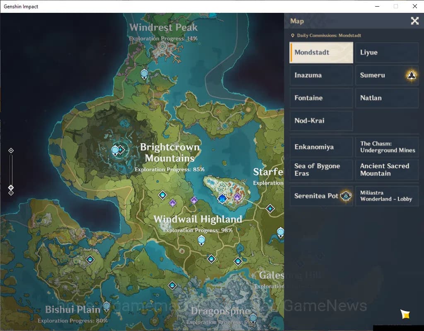Open The Chasm: Underground Mines map

tap(387, 147)
